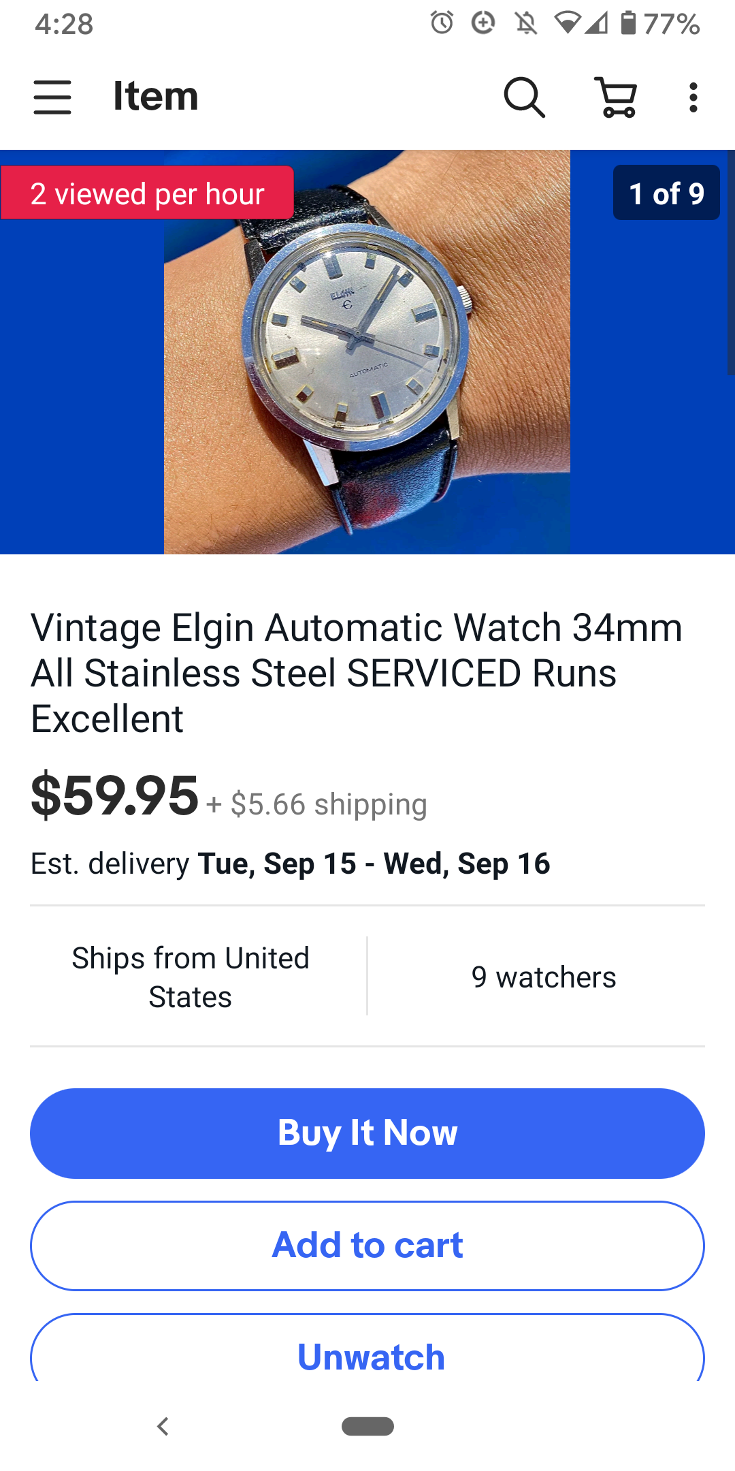Image resolution: width=735 pixels, height=1471 pixels.
Task: Tap the muted notifications bell icon
Action: (525, 24)
